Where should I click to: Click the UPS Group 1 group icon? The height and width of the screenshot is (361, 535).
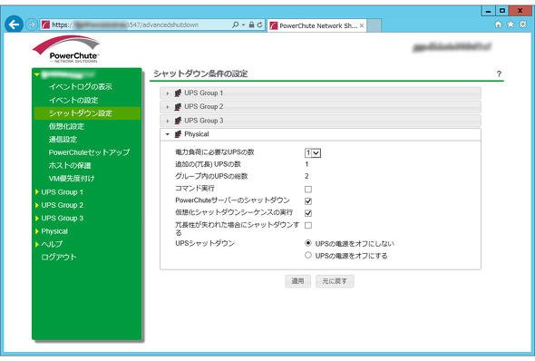click(x=178, y=93)
